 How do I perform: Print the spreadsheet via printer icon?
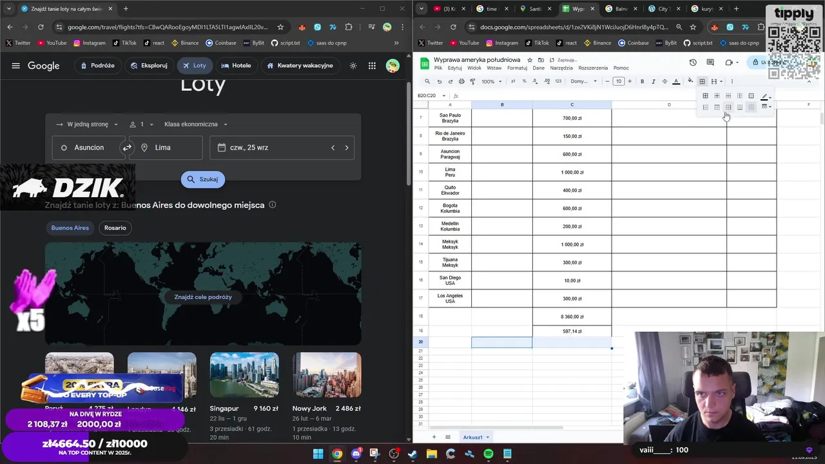[461, 81]
